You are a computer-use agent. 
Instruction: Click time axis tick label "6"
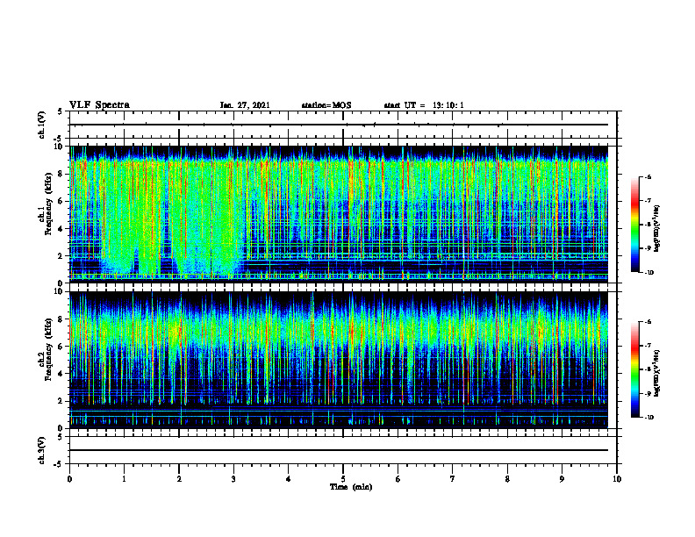tap(398, 479)
